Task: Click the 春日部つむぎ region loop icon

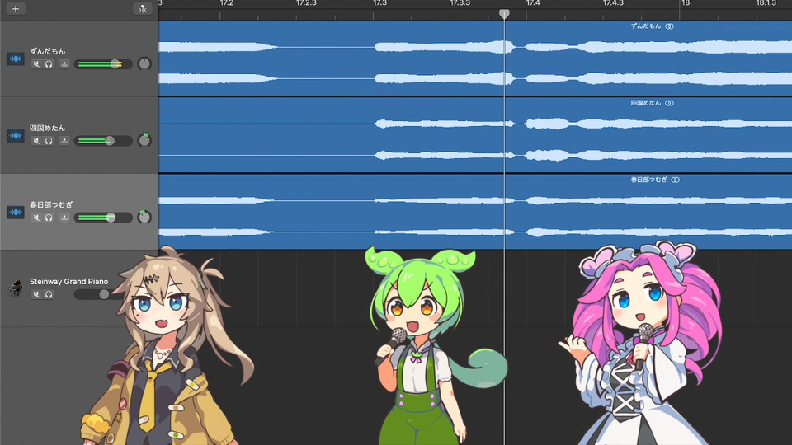Action: click(x=676, y=180)
